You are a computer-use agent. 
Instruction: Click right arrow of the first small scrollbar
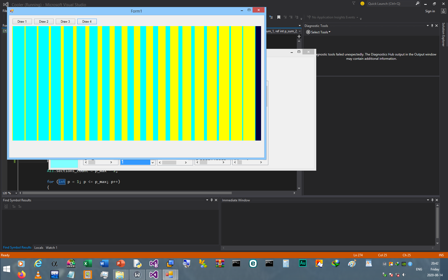pos(111,162)
